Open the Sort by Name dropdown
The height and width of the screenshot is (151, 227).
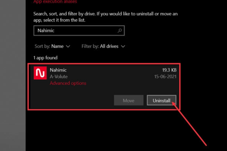[x=53, y=46]
